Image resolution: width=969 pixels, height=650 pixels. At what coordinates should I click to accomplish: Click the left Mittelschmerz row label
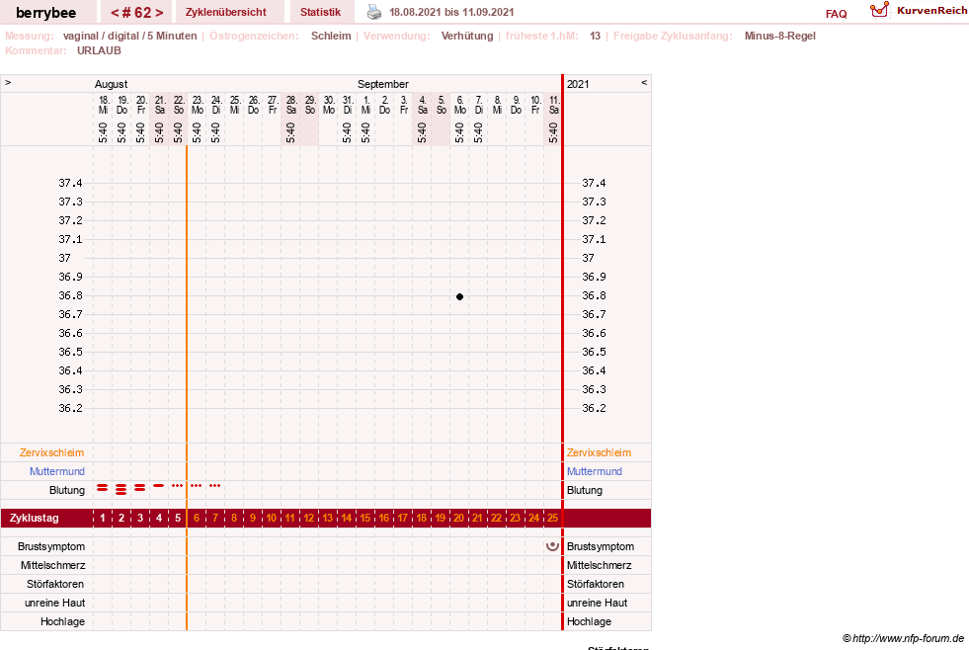(53, 565)
